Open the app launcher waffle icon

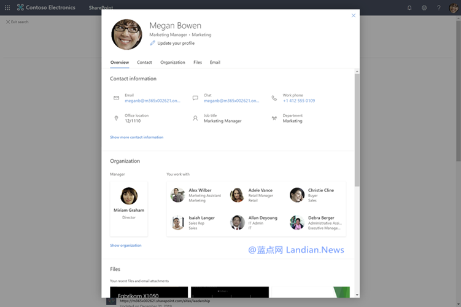pos(8,7)
